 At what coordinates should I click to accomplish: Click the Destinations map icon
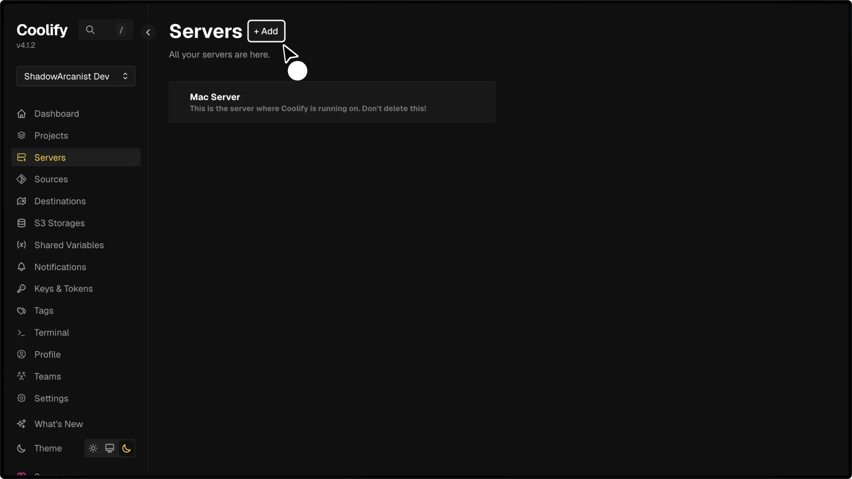[21, 201]
